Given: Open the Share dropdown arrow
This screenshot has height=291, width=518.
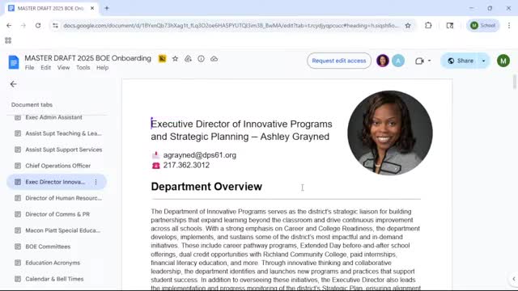Looking at the screenshot, I should tap(483, 61).
